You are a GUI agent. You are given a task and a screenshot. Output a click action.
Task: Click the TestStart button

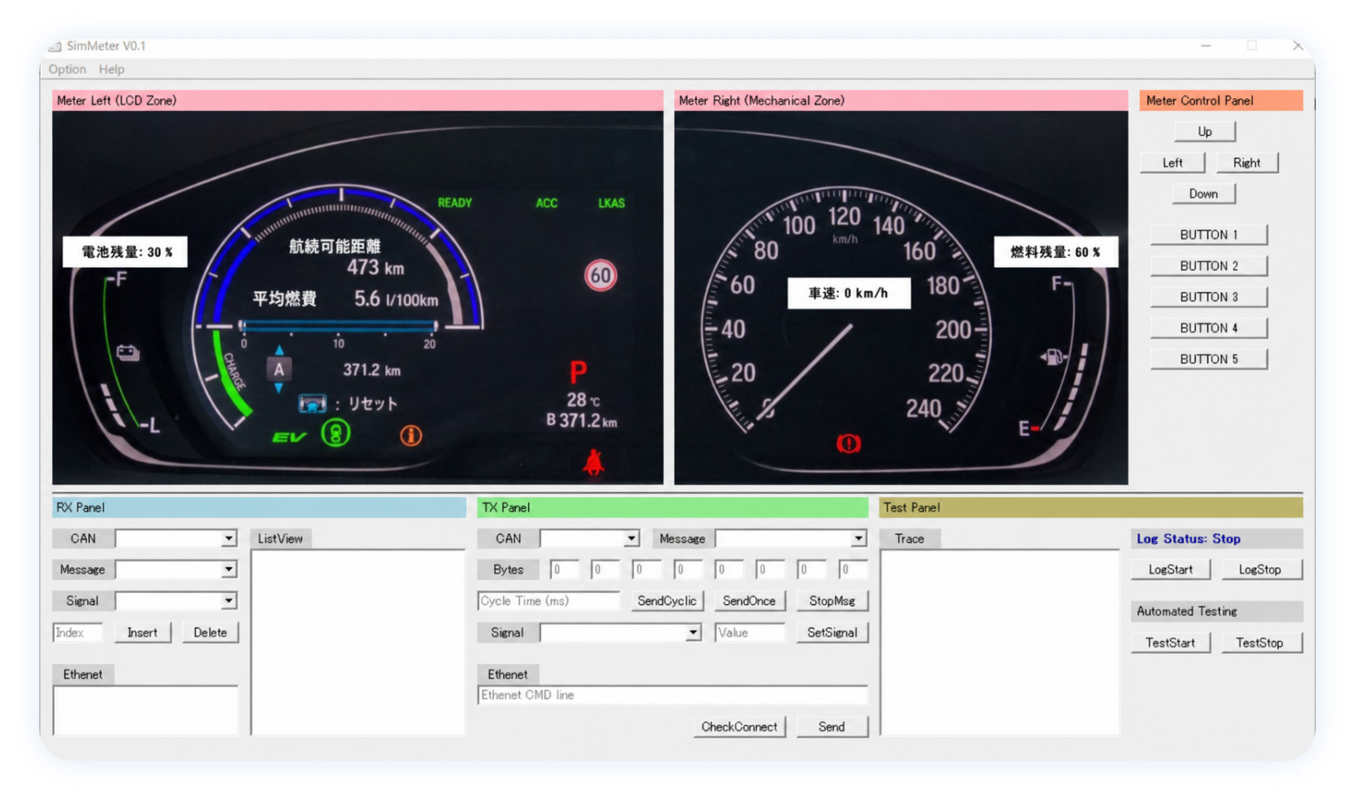point(1171,643)
